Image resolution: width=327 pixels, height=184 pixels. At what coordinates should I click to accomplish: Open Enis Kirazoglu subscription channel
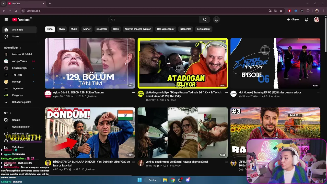coord(19,68)
